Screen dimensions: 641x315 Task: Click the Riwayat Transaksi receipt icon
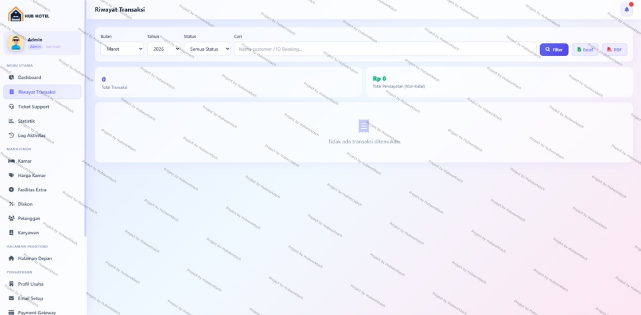coord(11,92)
